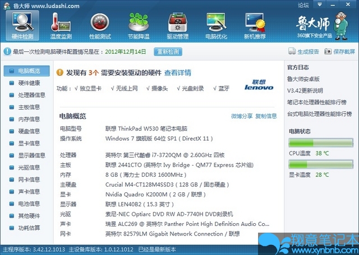Image resolution: width=359 pixels, height=255 pixels.
Task: Open the 节能降温 energy saving tool
Action: click(x=139, y=26)
